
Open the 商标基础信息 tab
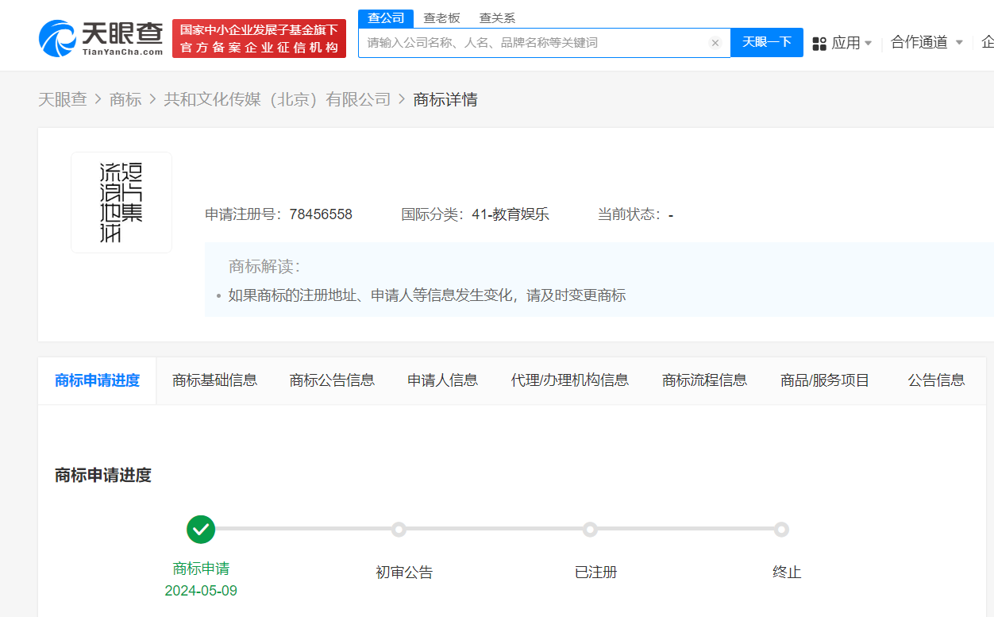point(214,380)
